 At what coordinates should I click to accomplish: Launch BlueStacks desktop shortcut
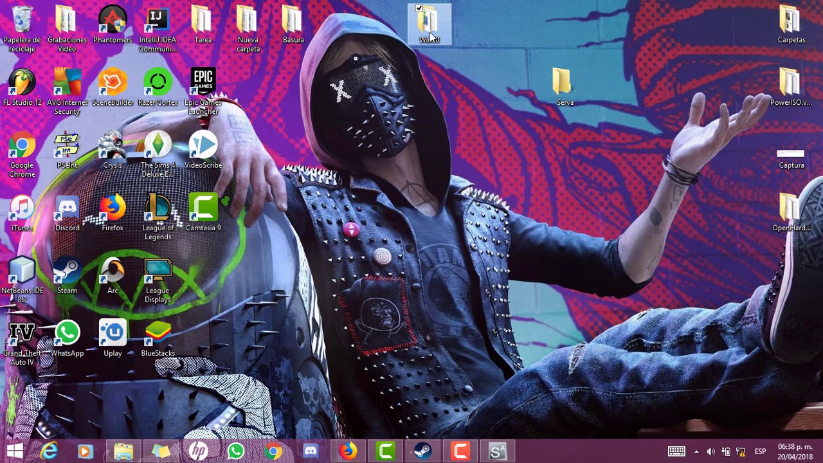tap(158, 338)
